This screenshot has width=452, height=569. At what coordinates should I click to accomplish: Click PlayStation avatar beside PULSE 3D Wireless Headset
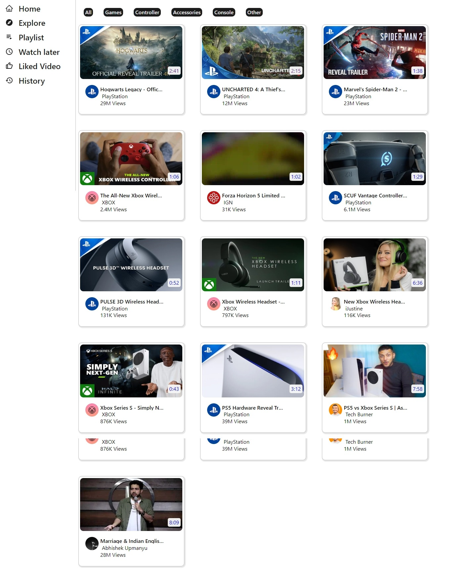coord(92,304)
